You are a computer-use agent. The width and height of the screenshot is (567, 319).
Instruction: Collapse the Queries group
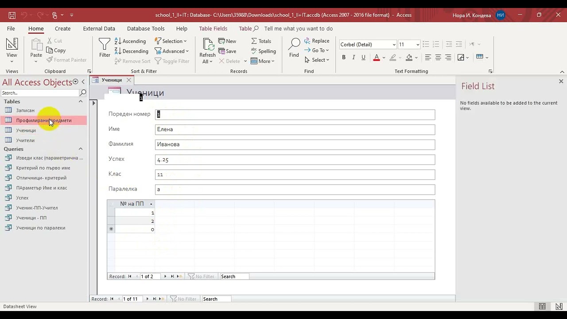81,149
